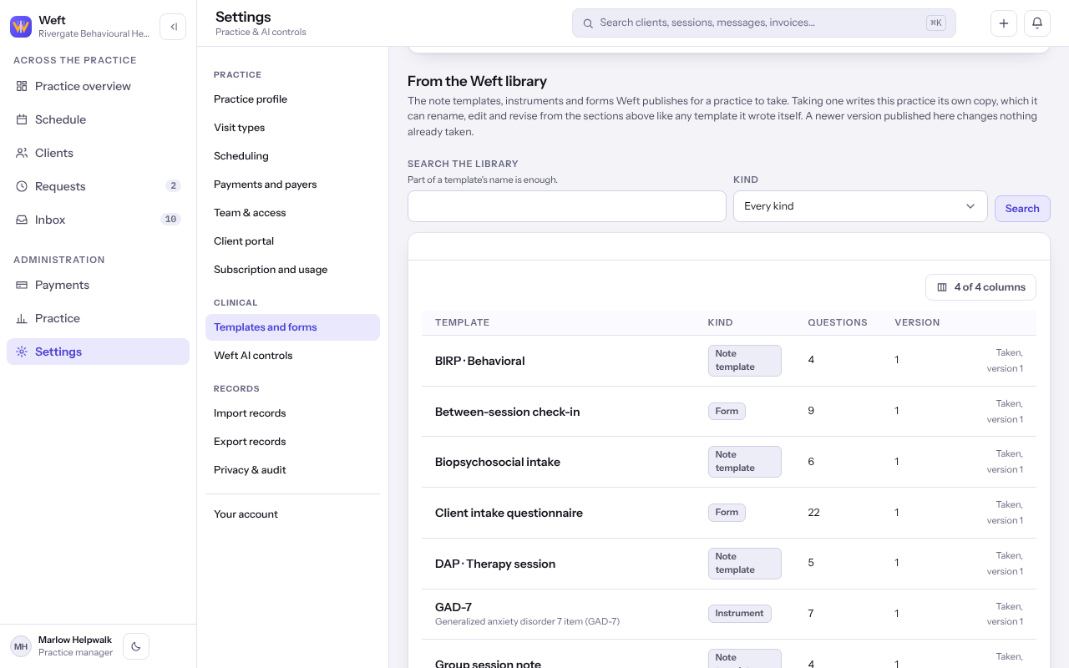Viewport: 1069px width, 668px height.
Task: Open the 4 of 4 columns selector
Action: coord(980,287)
